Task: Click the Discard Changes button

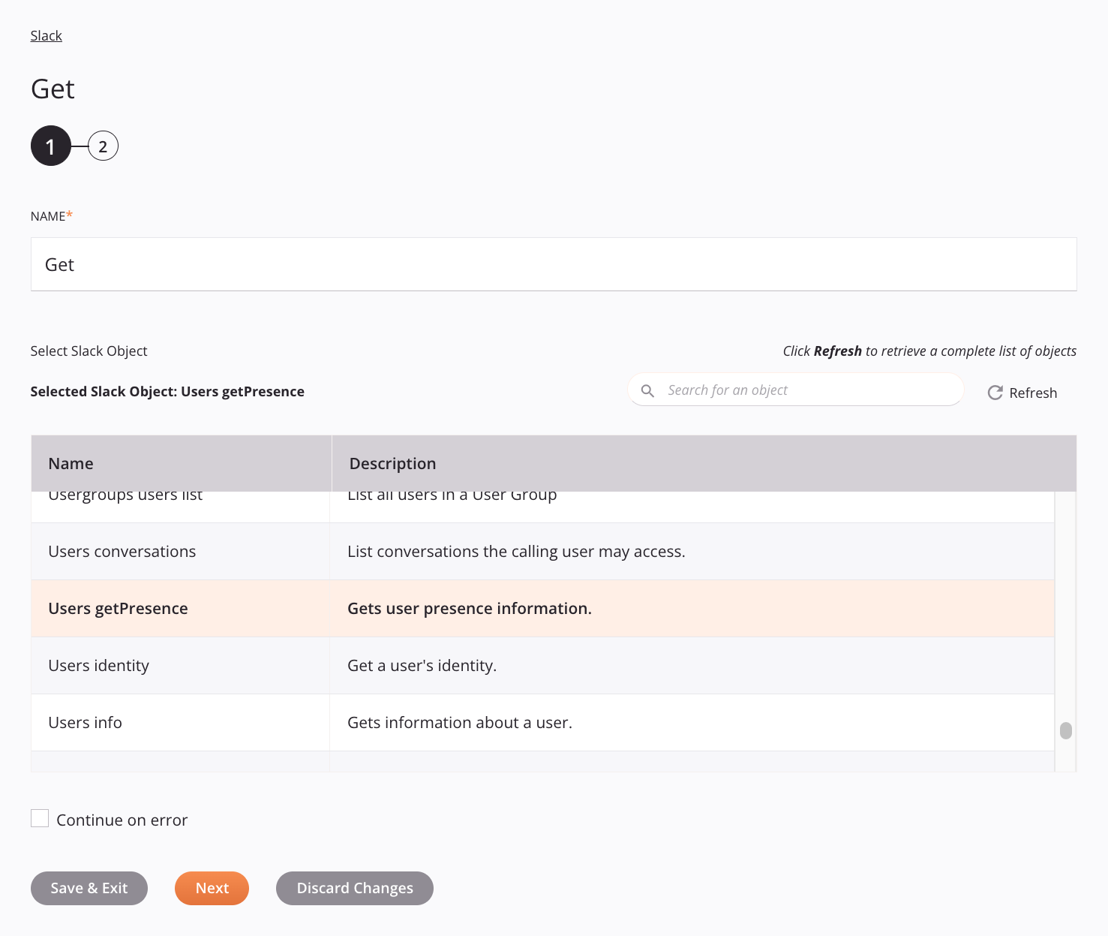Action: tap(355, 888)
